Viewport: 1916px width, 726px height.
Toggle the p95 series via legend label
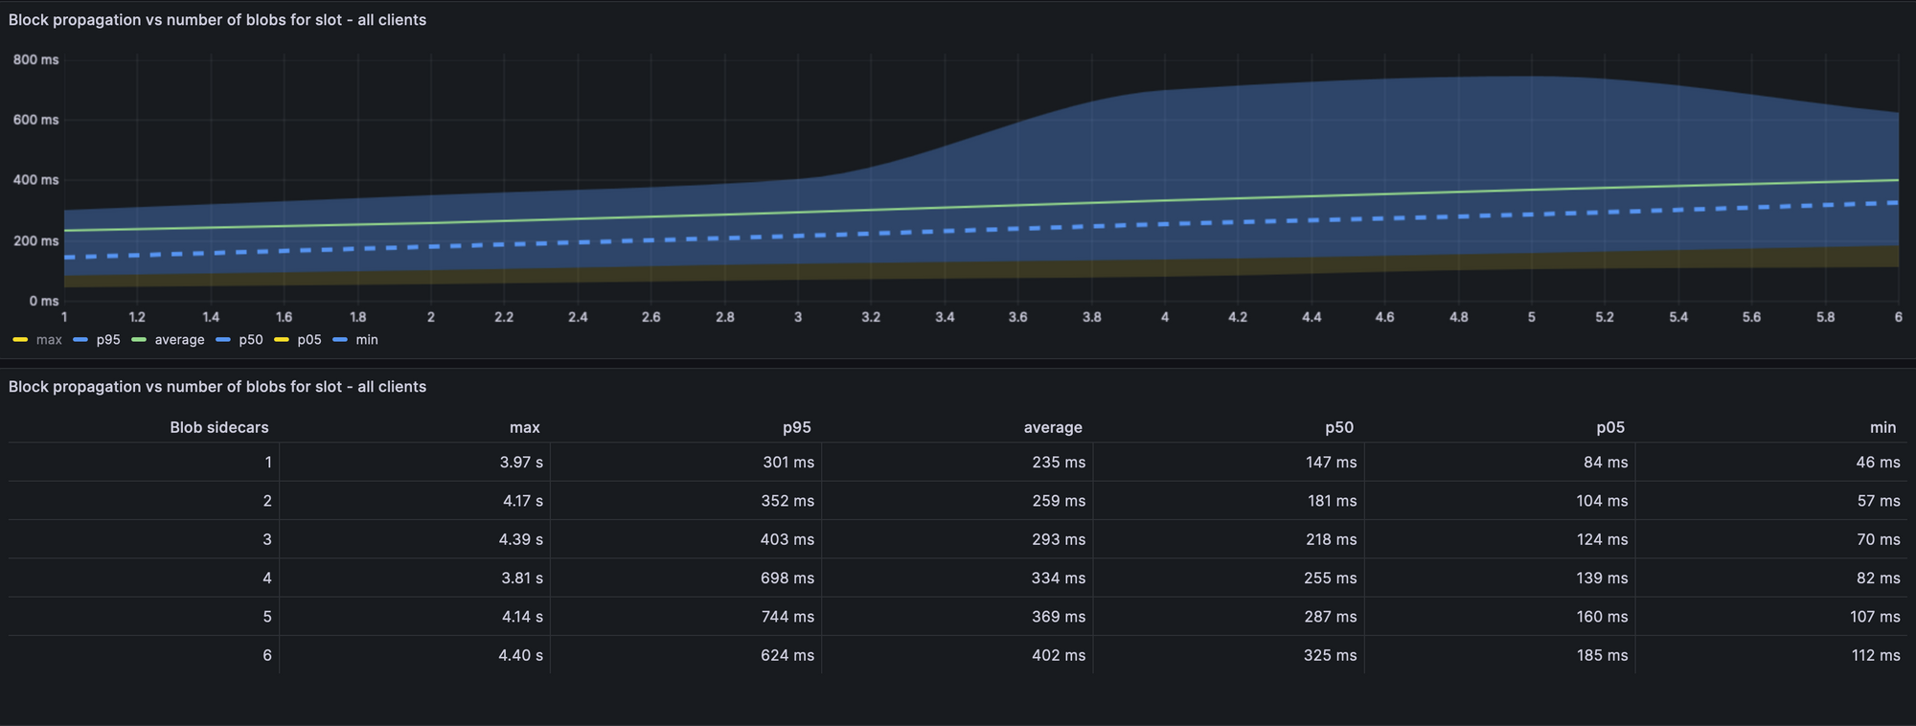108,340
